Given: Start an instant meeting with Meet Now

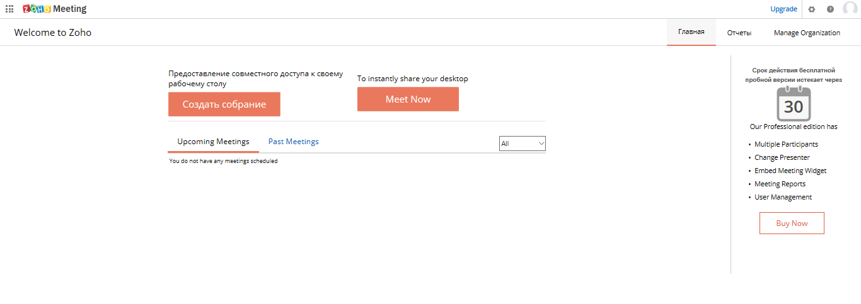Looking at the screenshot, I should tap(408, 99).
